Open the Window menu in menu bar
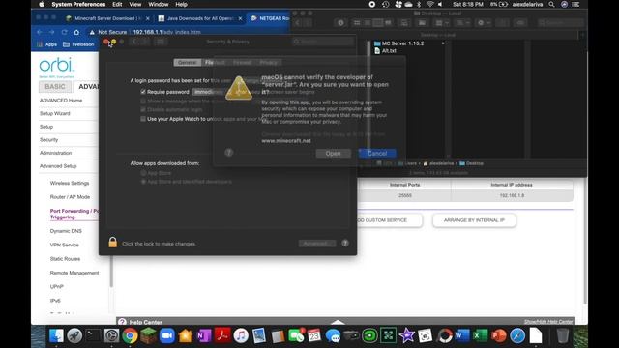Screen dimensions: 619x348 (159, 4)
